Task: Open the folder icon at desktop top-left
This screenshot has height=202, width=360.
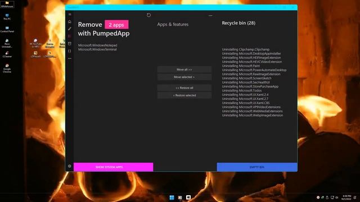Action: pyautogui.click(x=7, y=4)
